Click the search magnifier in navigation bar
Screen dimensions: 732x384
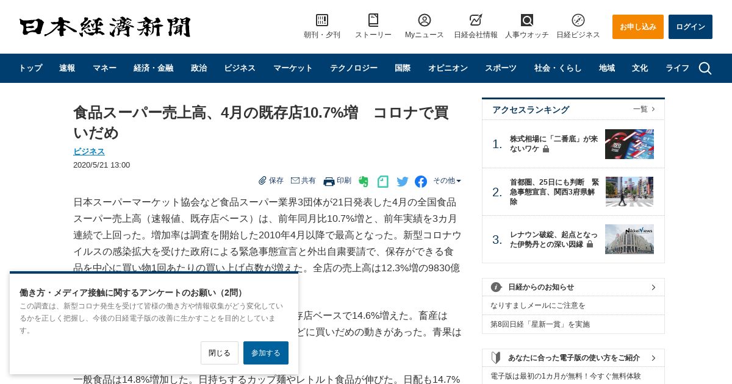click(x=705, y=68)
